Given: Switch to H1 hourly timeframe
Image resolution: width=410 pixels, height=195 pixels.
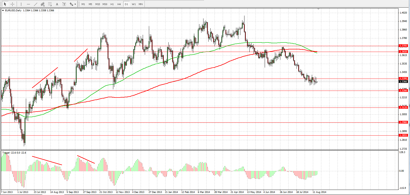Looking at the screenshot, I should click(112, 4).
